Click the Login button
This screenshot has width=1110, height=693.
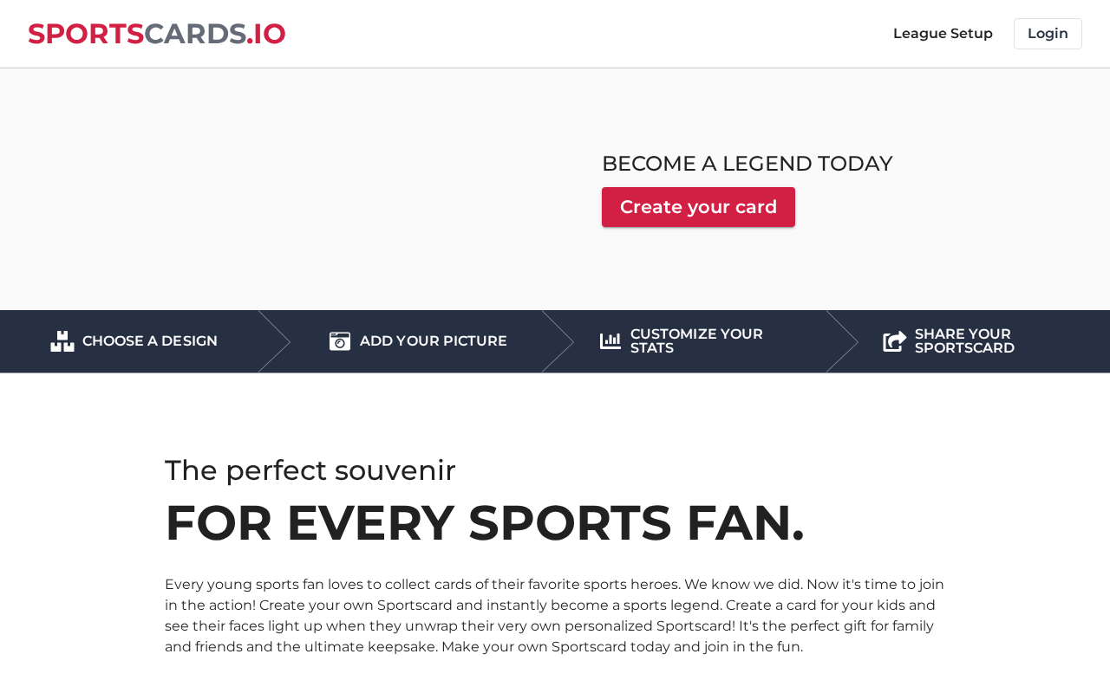pyautogui.click(x=1048, y=34)
